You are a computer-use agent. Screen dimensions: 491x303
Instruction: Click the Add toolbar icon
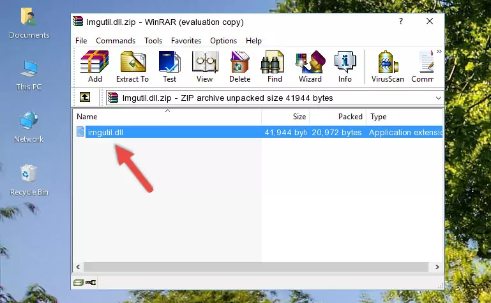pos(94,66)
